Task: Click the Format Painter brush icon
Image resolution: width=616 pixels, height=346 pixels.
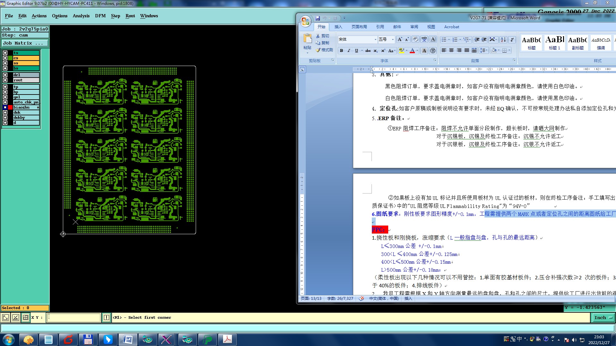Action: (318, 50)
